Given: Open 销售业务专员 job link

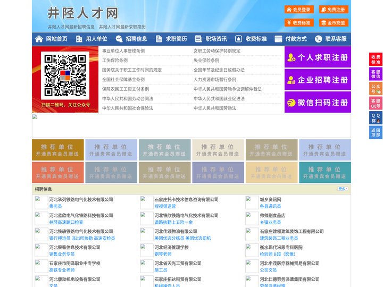Looking at the screenshot, I should pos(62,254).
